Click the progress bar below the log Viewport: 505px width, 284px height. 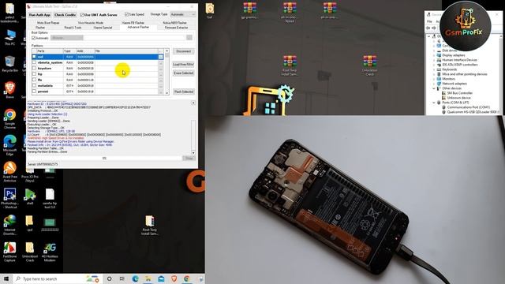click(104, 158)
